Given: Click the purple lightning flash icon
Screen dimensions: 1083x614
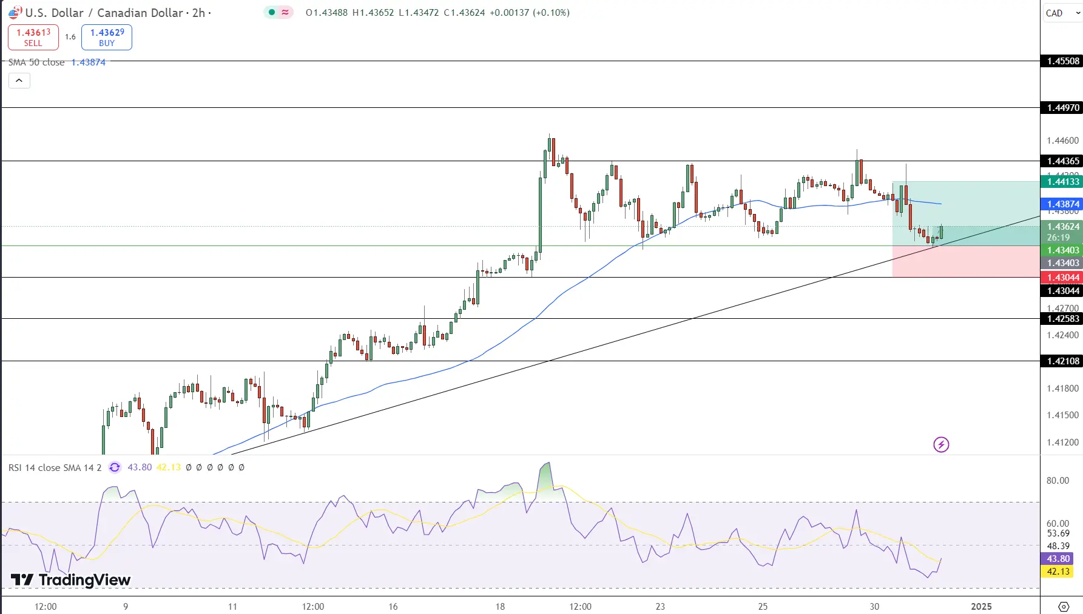Looking at the screenshot, I should (941, 445).
